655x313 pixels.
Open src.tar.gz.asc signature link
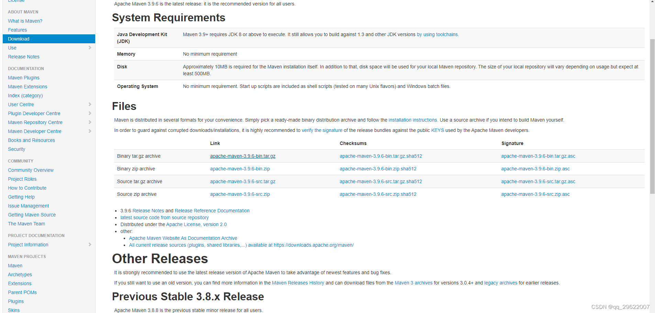[538, 181]
